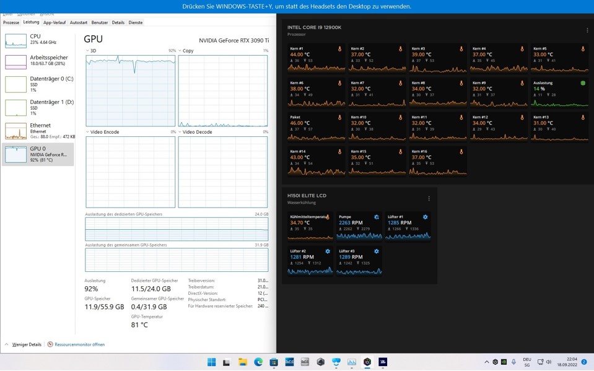Click the thermometer icon on Kern #6

339,83
